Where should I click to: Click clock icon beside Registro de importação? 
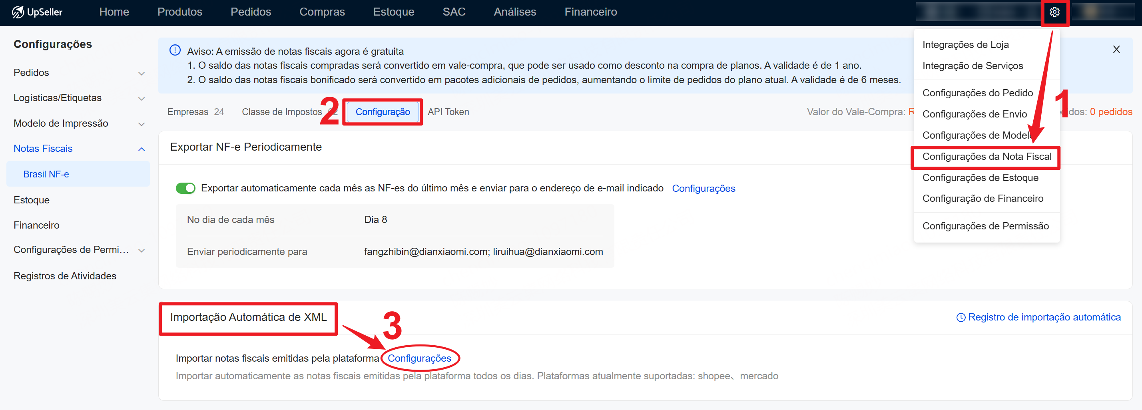(x=960, y=317)
